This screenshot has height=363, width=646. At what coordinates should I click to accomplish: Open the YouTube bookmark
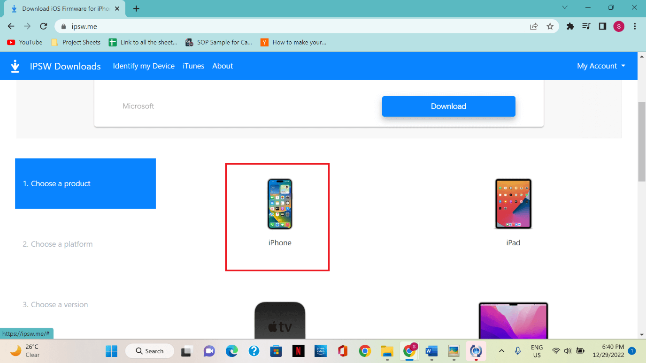[x=24, y=42]
